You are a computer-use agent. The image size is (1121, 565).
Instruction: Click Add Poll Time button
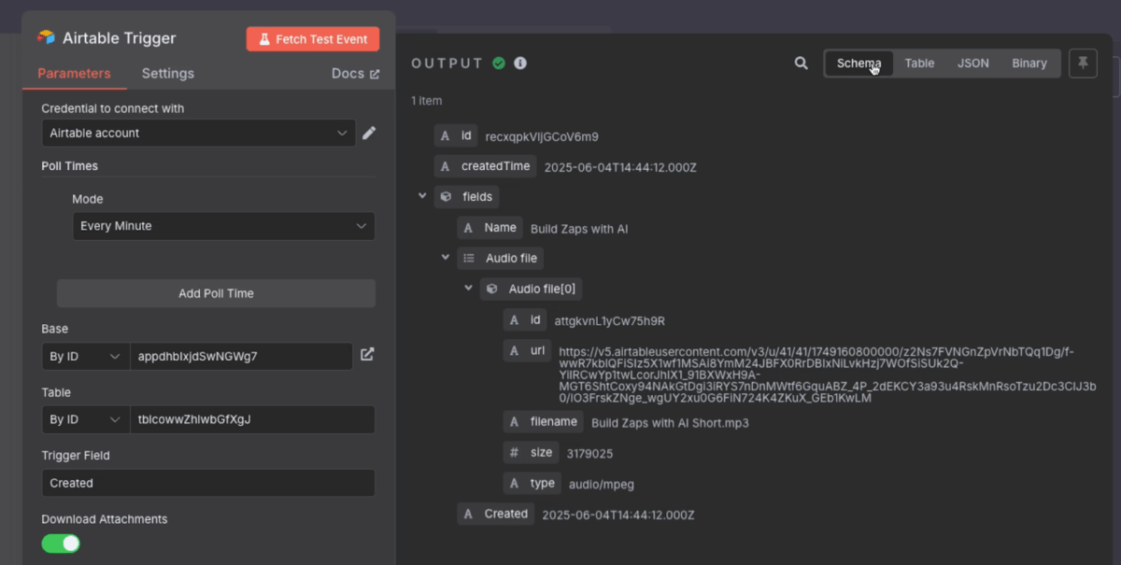click(216, 293)
